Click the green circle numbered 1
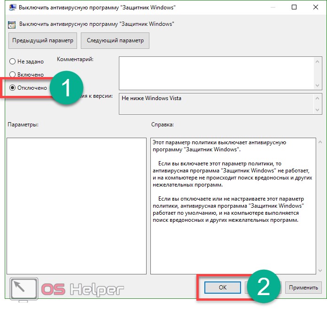327x312 pixels. click(66, 88)
